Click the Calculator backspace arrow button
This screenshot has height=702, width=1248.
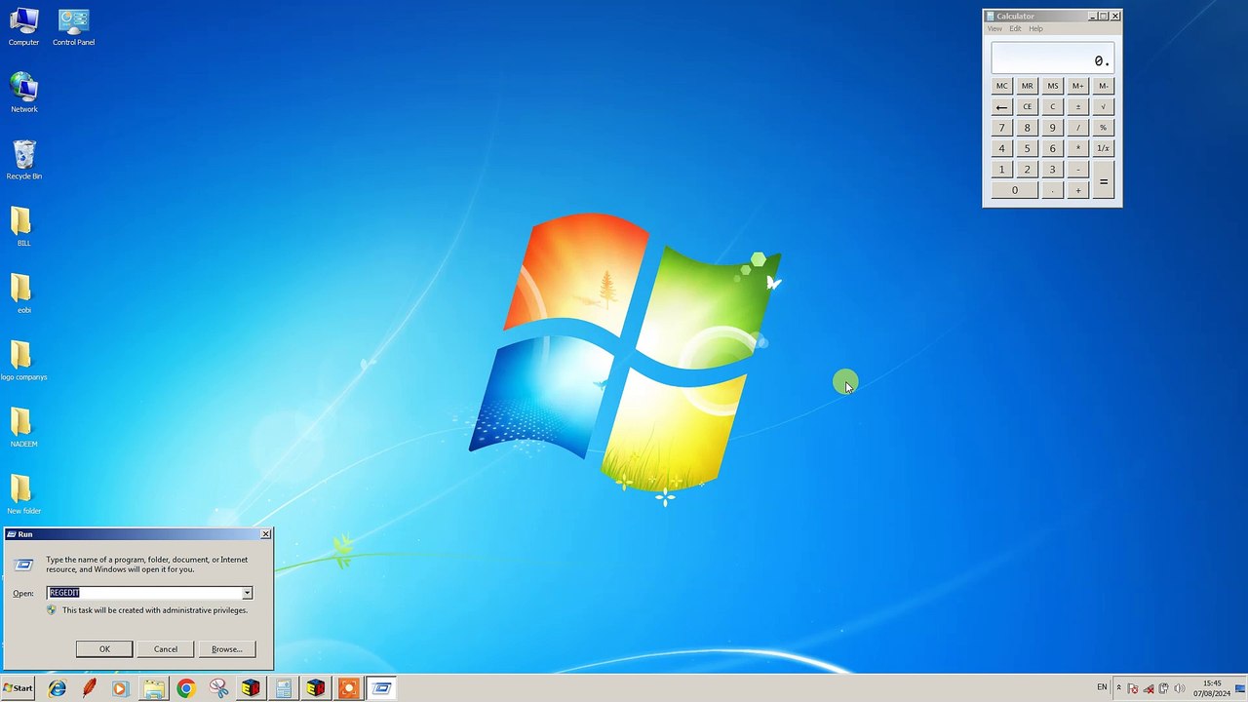click(x=1001, y=106)
